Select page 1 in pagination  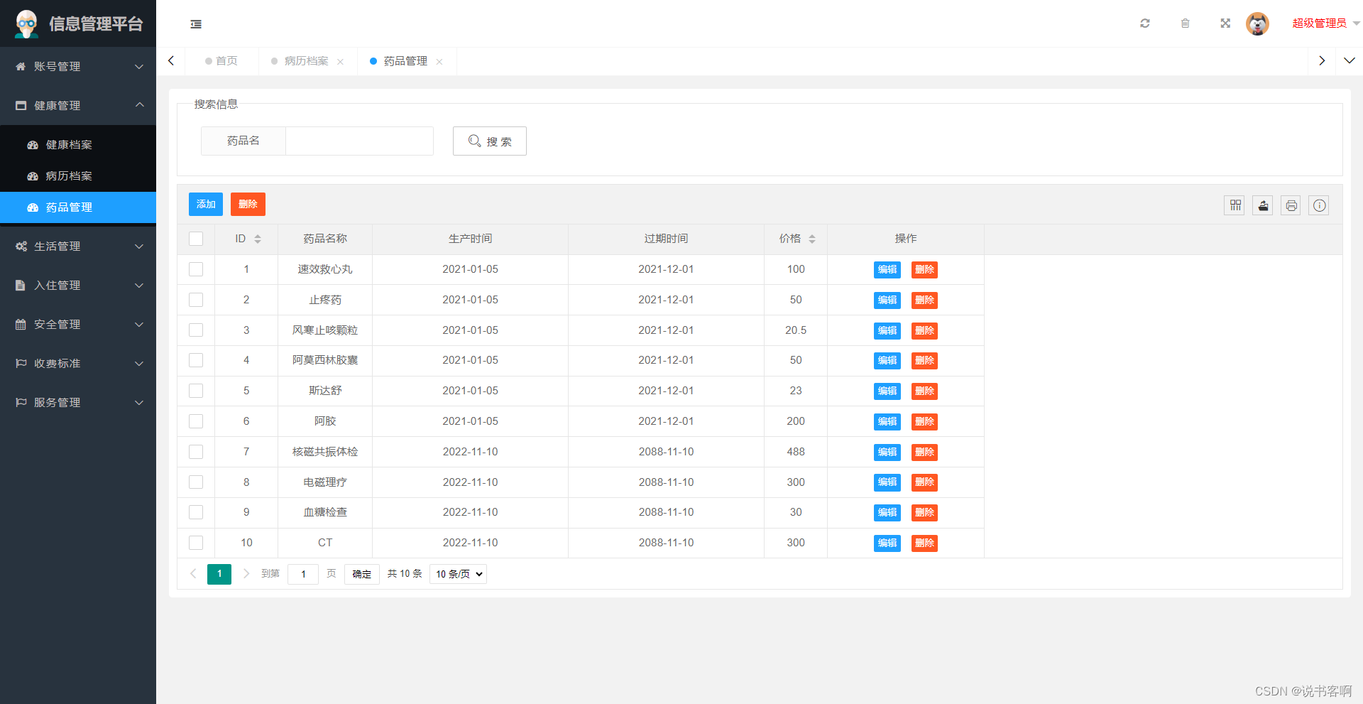(x=219, y=573)
